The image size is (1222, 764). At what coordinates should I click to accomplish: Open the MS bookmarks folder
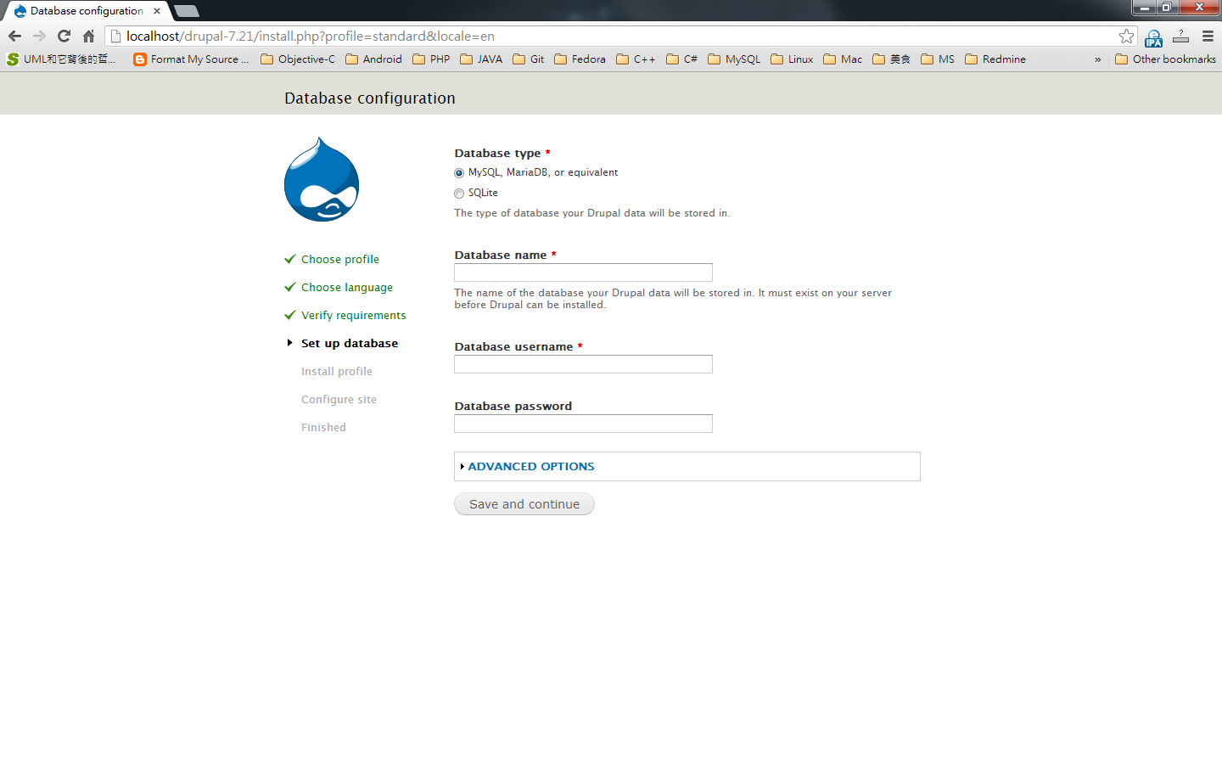coord(938,59)
